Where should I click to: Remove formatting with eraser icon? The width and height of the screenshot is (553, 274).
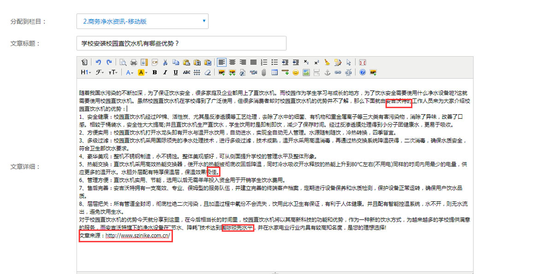click(207, 72)
